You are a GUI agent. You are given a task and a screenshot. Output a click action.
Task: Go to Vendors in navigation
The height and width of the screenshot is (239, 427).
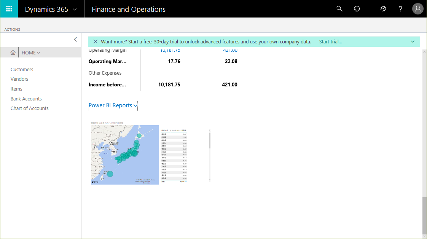point(19,79)
